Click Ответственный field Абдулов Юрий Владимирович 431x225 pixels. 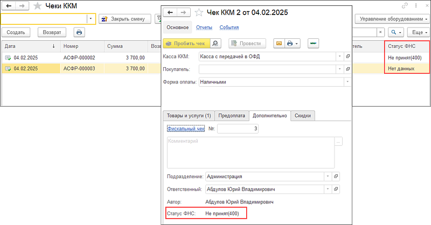265,189
